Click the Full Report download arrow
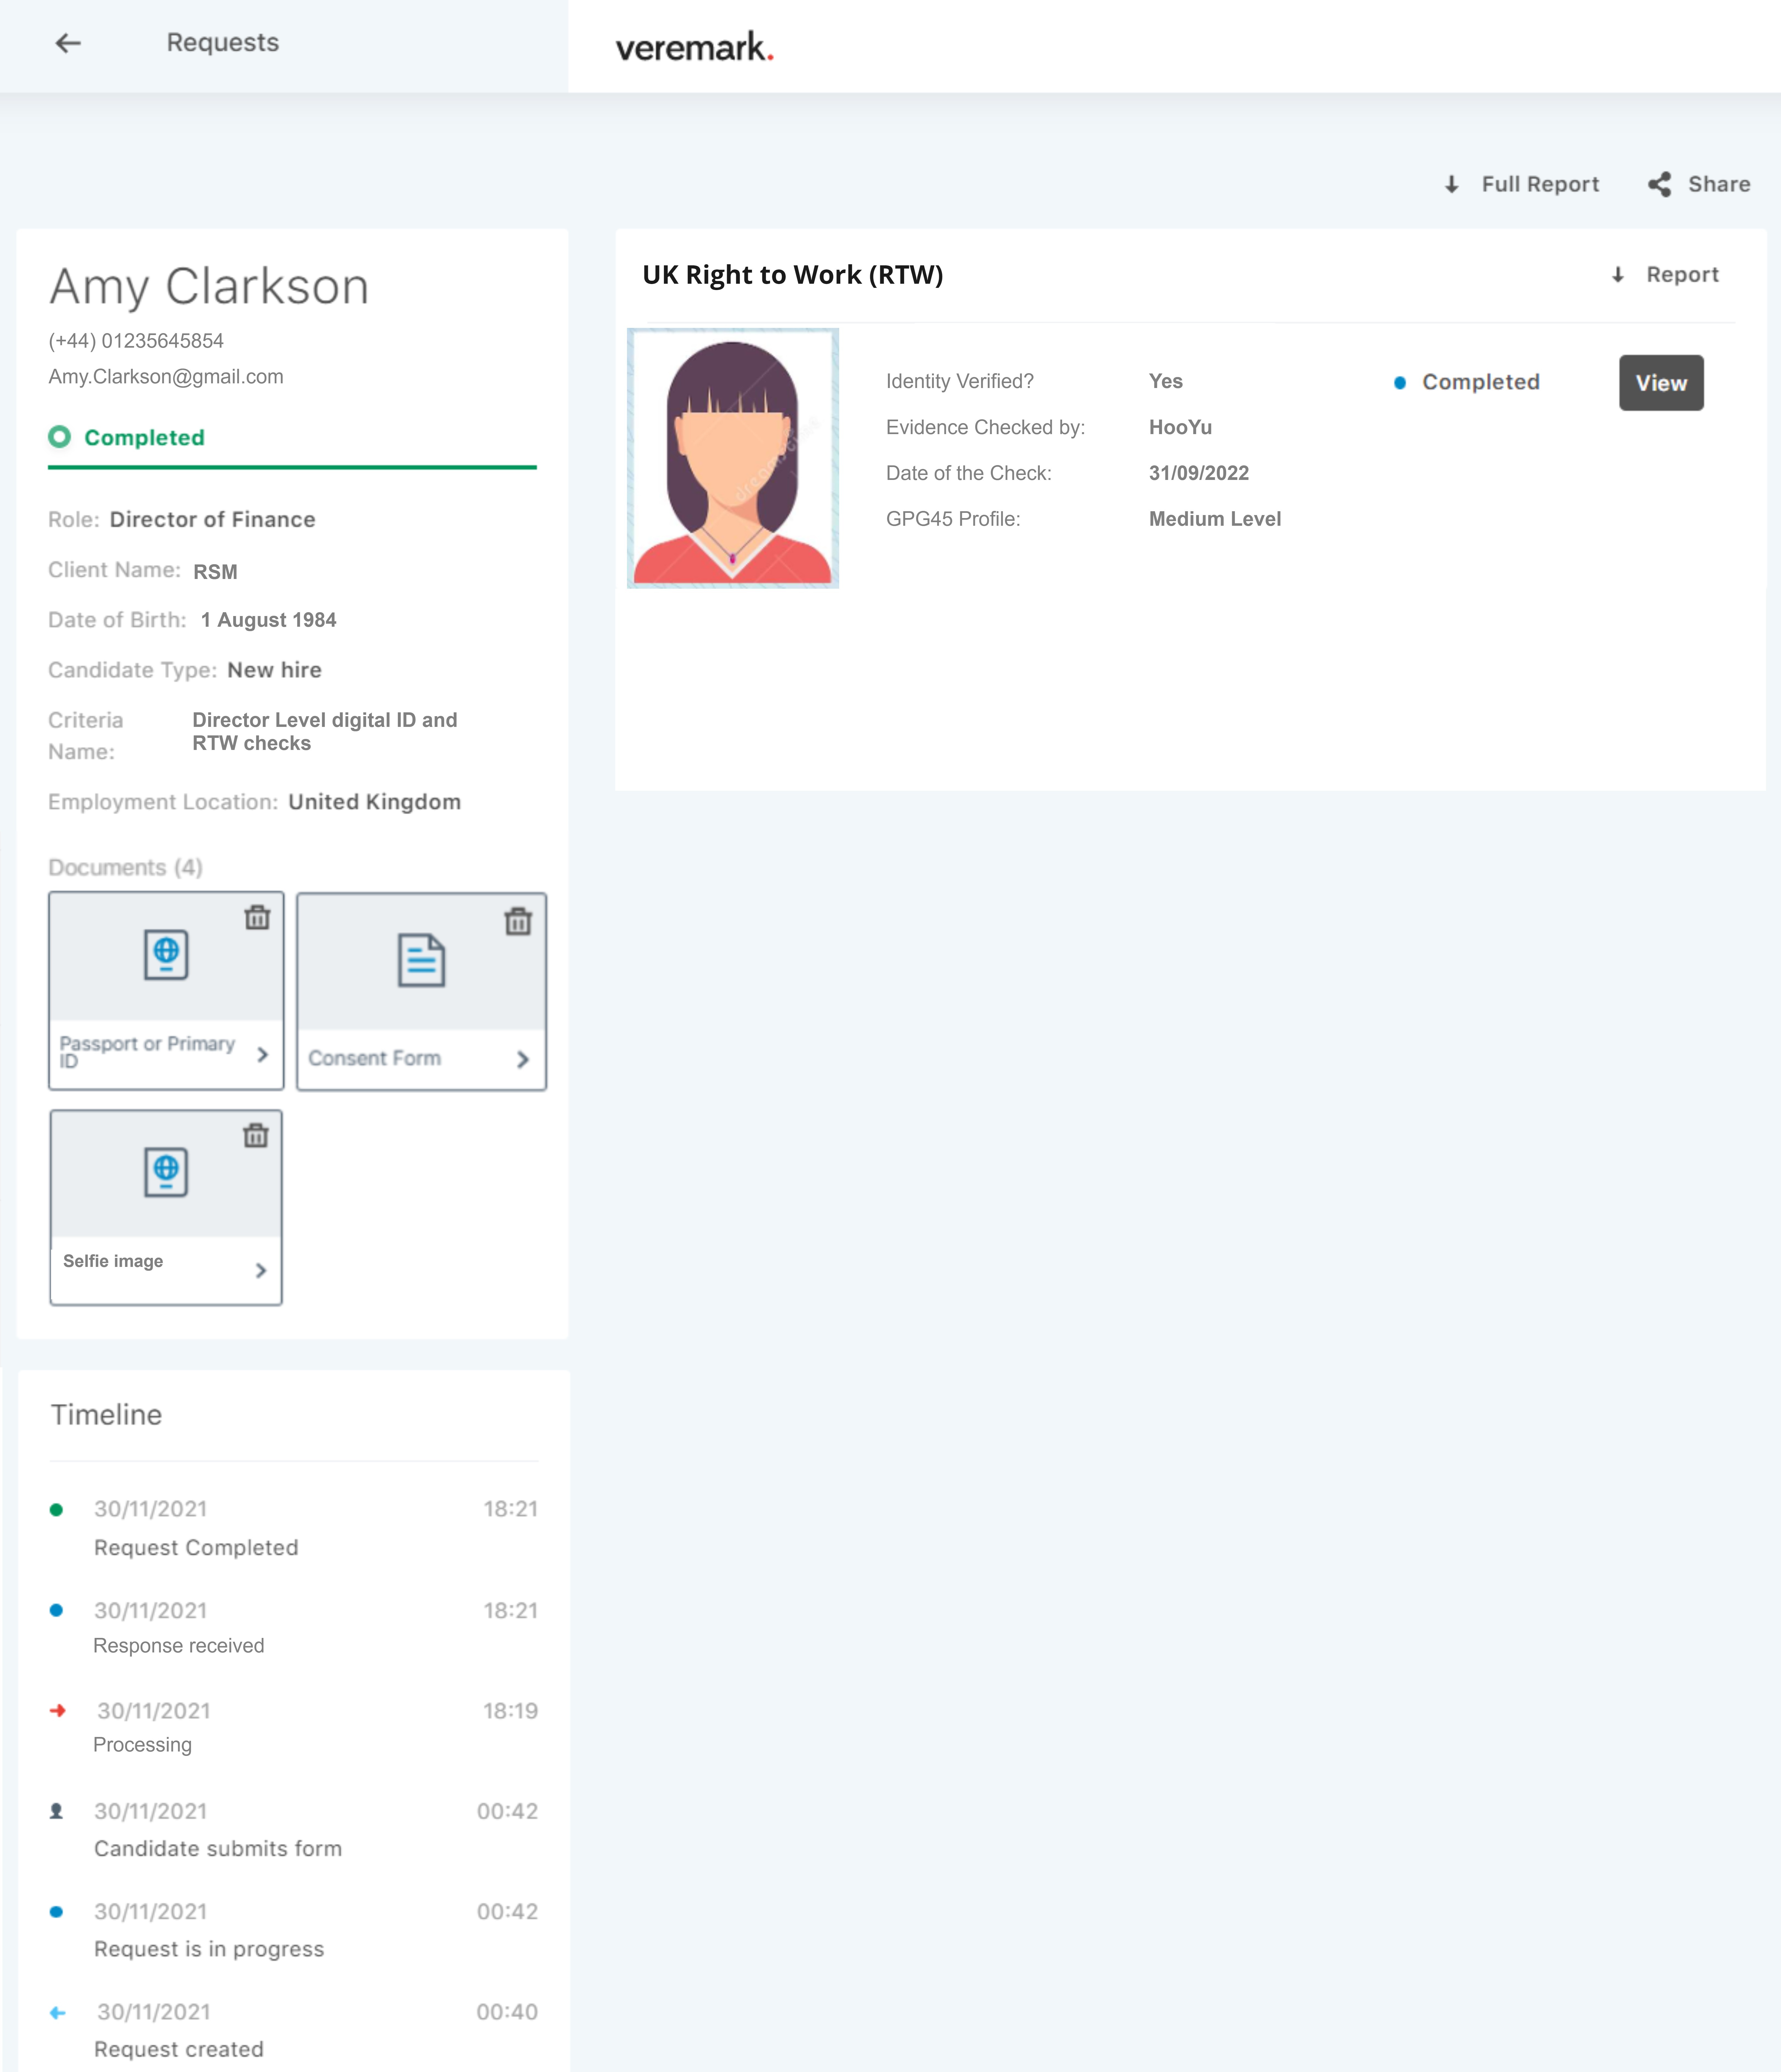Viewport: 1781px width, 2072px height. 1452,184
